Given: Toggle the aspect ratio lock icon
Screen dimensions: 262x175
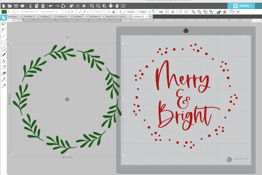Looking at the screenshot, I should click(114, 12).
